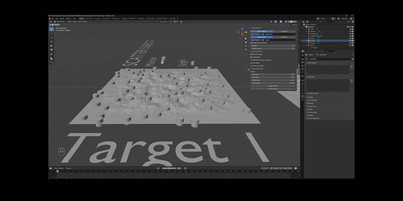Viewport: 403px width, 201px height.
Task: Select the Annotate pencil tool
Action: click(x=51, y=54)
